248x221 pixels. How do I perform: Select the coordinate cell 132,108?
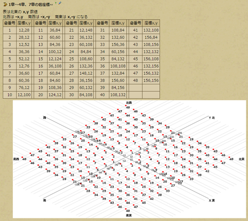[151, 30]
